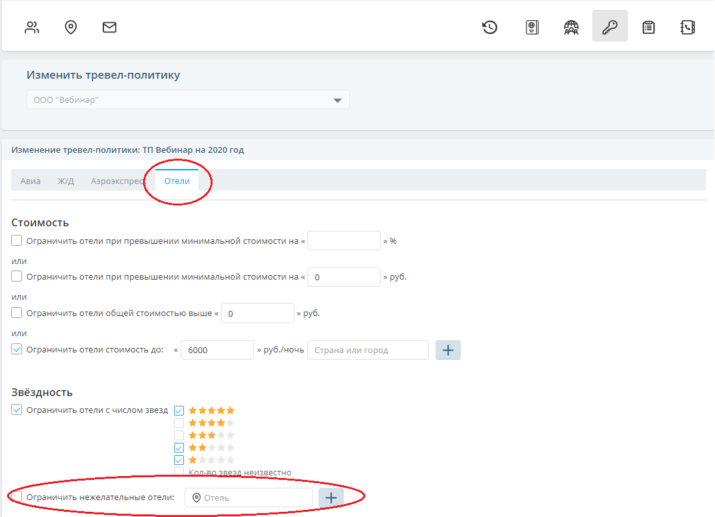Focus the total cost limit input field
Viewport: 715px width, 517px height.
click(x=257, y=313)
